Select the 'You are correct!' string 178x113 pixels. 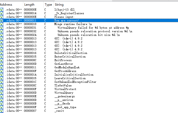pyautogui.click(x=67, y=20)
